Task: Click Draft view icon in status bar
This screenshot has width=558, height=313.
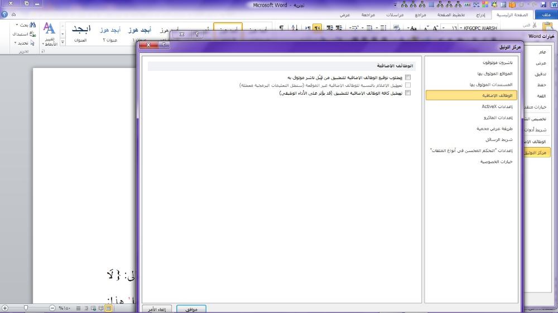Action: coord(78,309)
